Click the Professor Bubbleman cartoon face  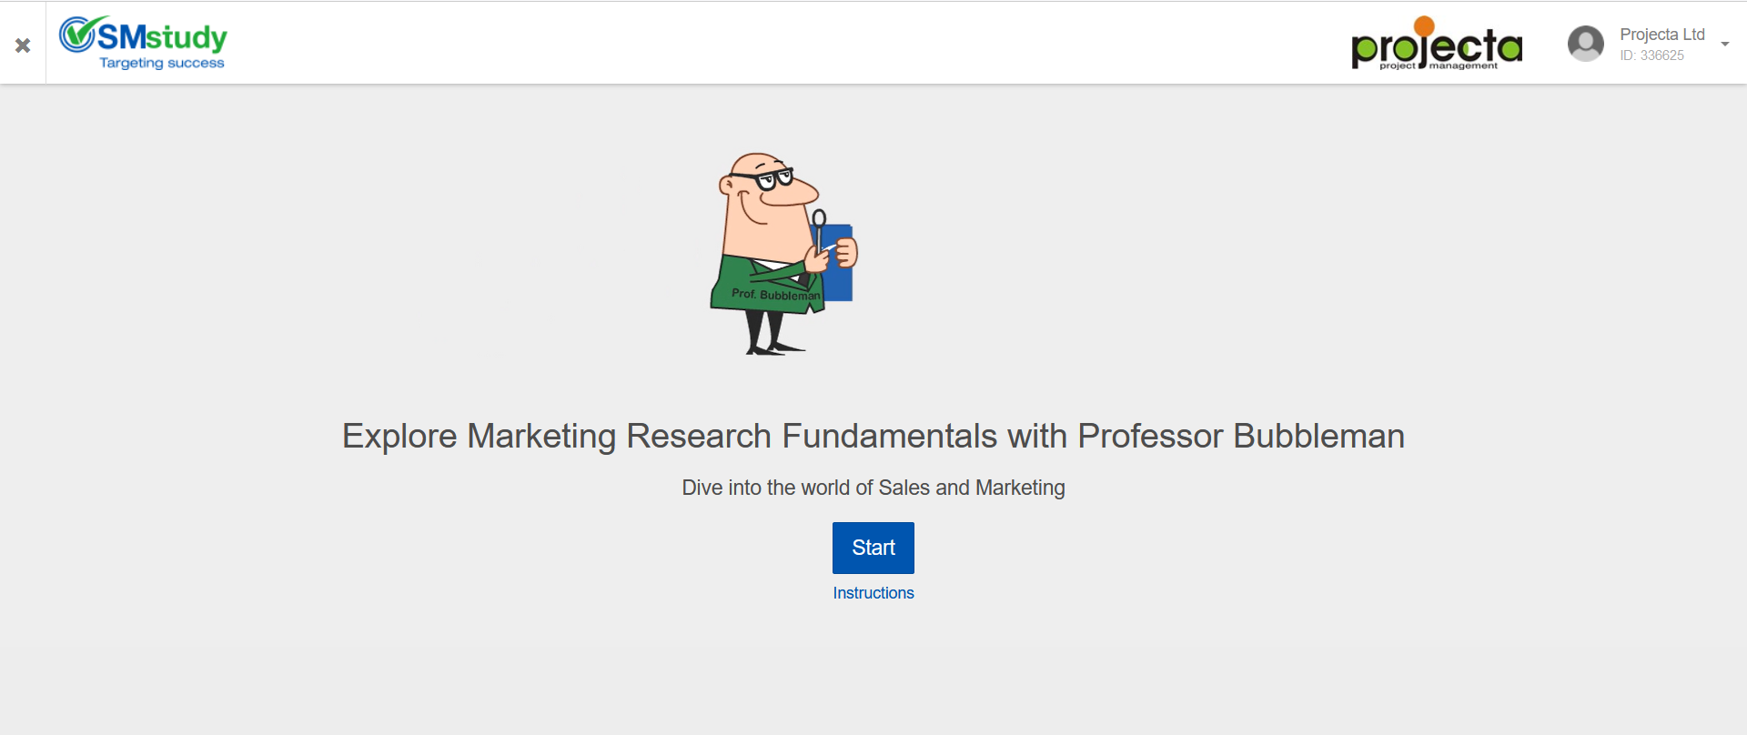[767, 196]
